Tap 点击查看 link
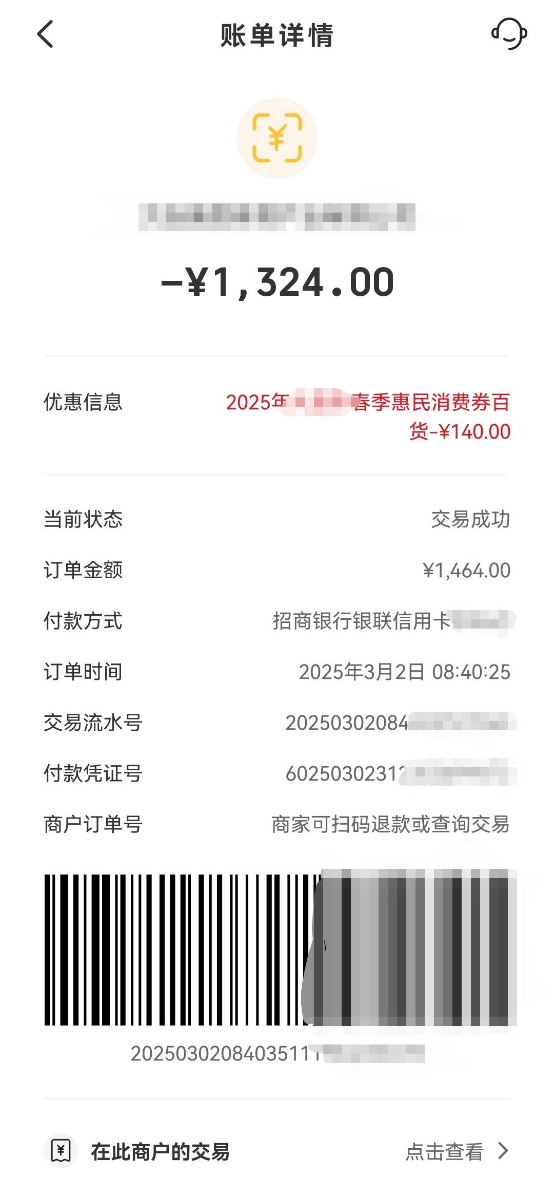Image resolution: width=554 pixels, height=1177 pixels. [x=445, y=1151]
